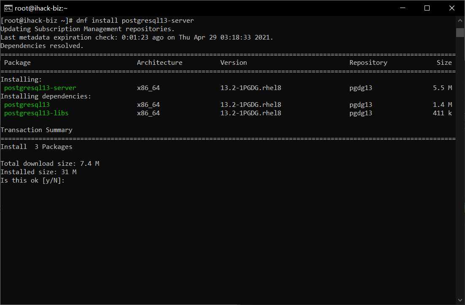
Task: Click the postgresql13 dependency entry
Action: [x=27, y=104]
